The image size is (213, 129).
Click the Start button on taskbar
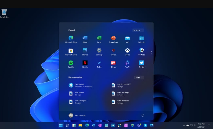[61, 125]
